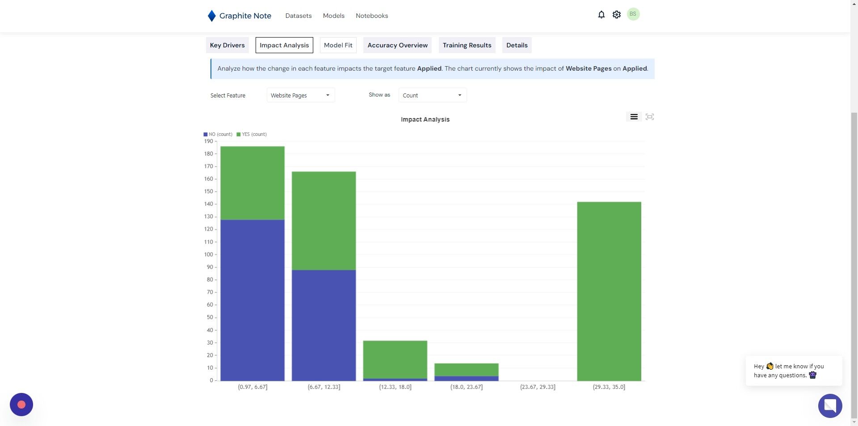The height and width of the screenshot is (426, 858).
Task: Switch to the Key Drivers tab
Action: (227, 45)
